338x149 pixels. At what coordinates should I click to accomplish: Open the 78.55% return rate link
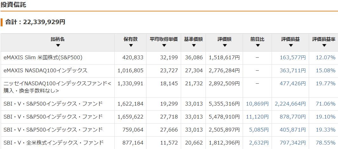coord(326,143)
